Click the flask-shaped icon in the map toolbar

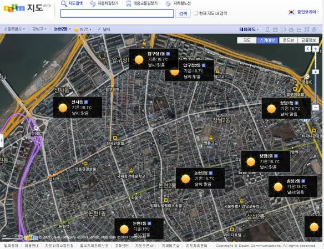pyautogui.click(x=267, y=29)
